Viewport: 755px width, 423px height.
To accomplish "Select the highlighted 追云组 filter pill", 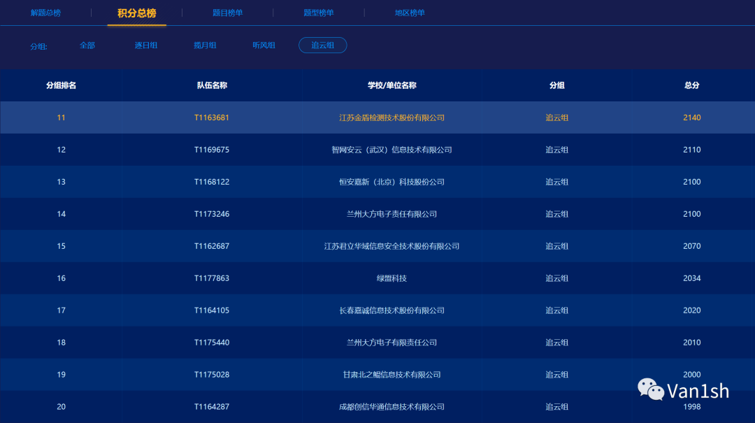I will pos(322,45).
